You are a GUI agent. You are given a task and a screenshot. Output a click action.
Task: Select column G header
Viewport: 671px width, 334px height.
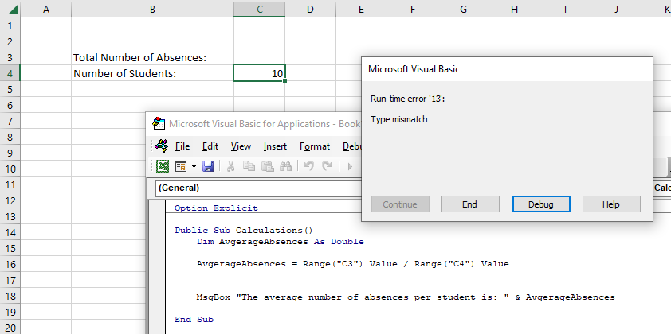click(463, 9)
